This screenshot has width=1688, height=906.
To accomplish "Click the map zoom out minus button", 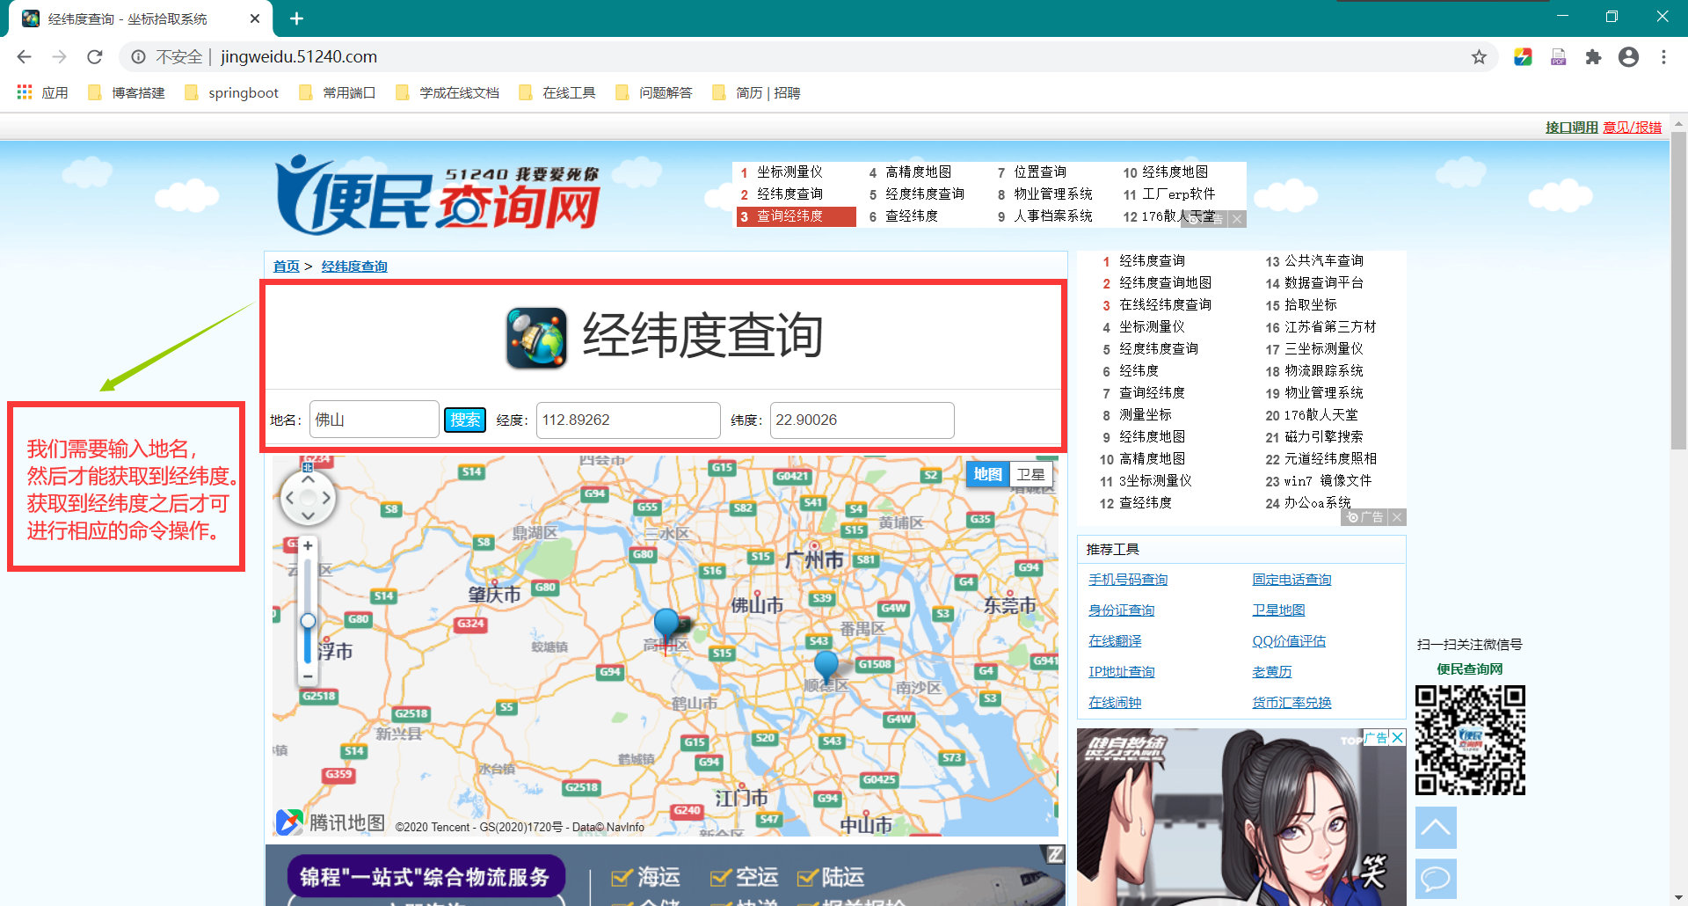I will (x=308, y=676).
